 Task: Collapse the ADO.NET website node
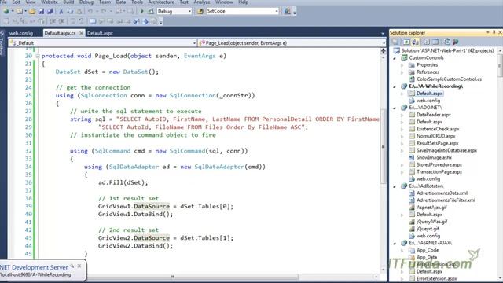395,108
